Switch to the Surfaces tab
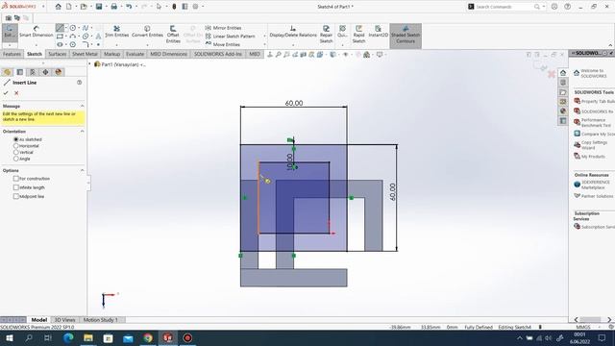The width and height of the screenshot is (615, 346). 58,54
